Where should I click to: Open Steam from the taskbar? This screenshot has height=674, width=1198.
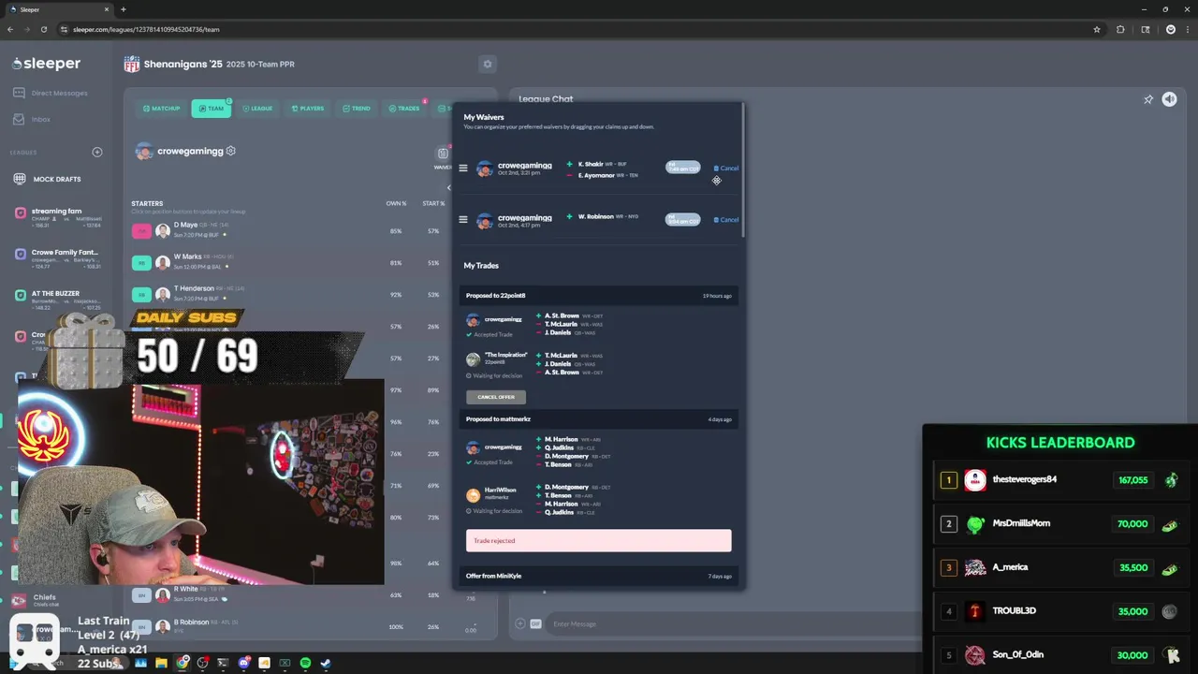(326, 663)
